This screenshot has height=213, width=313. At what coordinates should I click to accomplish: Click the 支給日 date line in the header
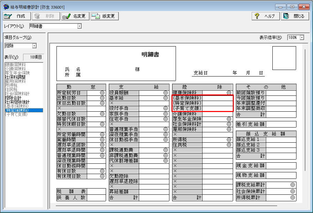(228, 73)
